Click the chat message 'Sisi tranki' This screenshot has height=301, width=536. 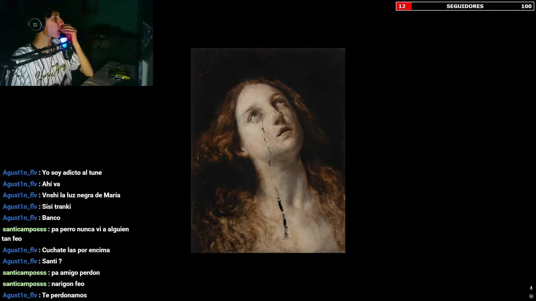tap(57, 207)
